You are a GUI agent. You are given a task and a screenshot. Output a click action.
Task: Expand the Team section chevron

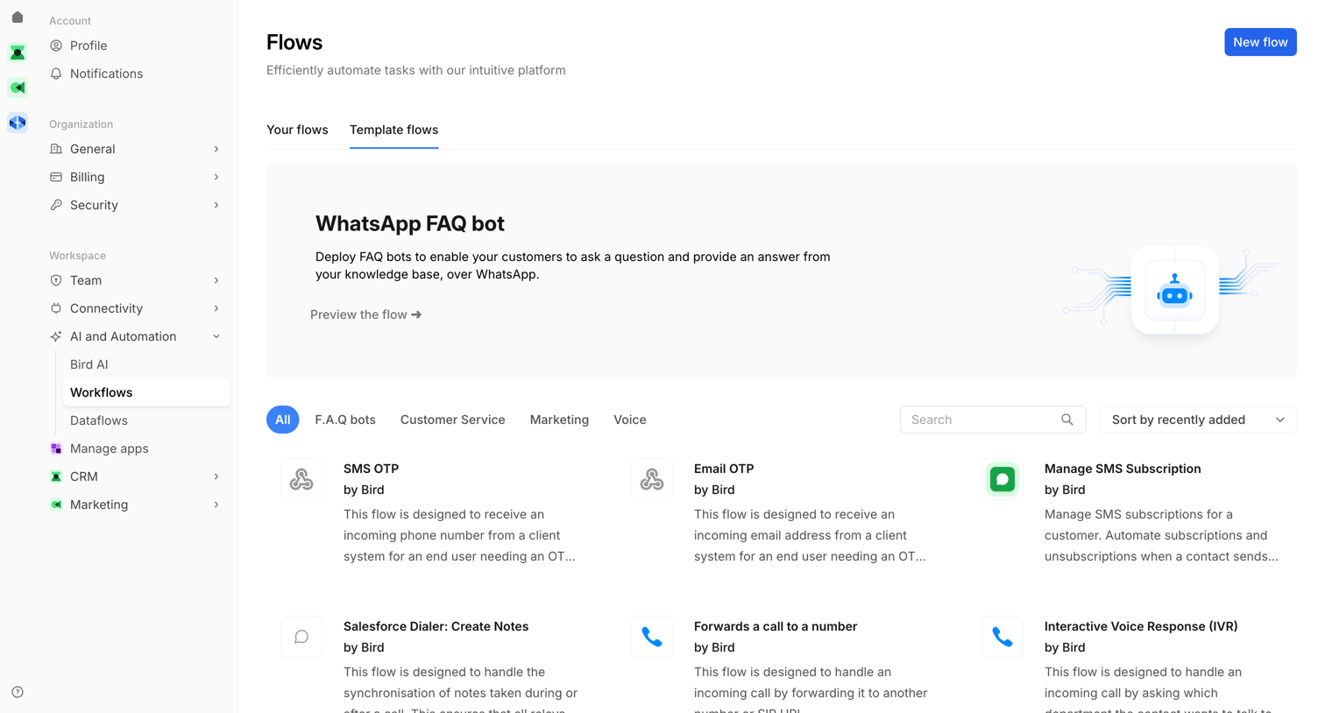coord(216,280)
